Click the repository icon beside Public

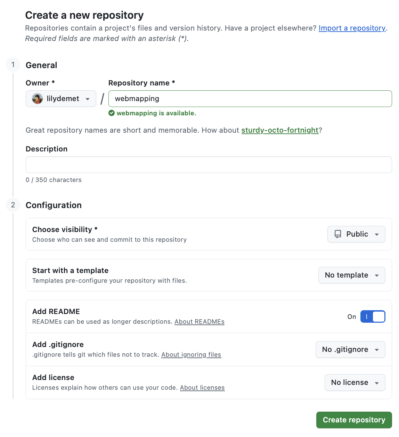[338, 234]
